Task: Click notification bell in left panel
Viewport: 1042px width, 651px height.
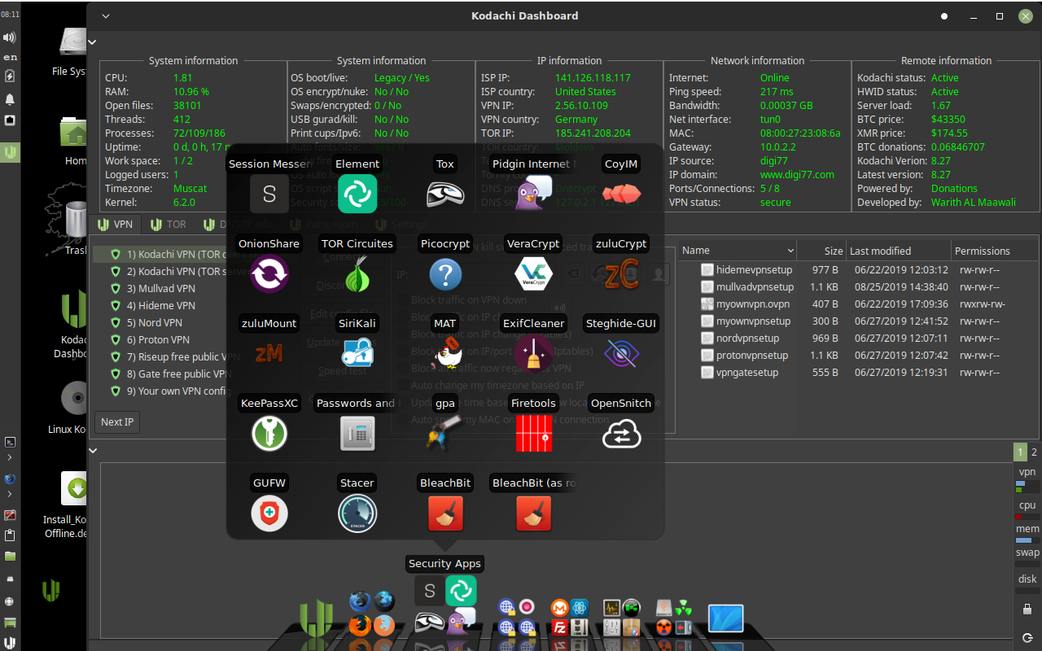Action: [10, 99]
